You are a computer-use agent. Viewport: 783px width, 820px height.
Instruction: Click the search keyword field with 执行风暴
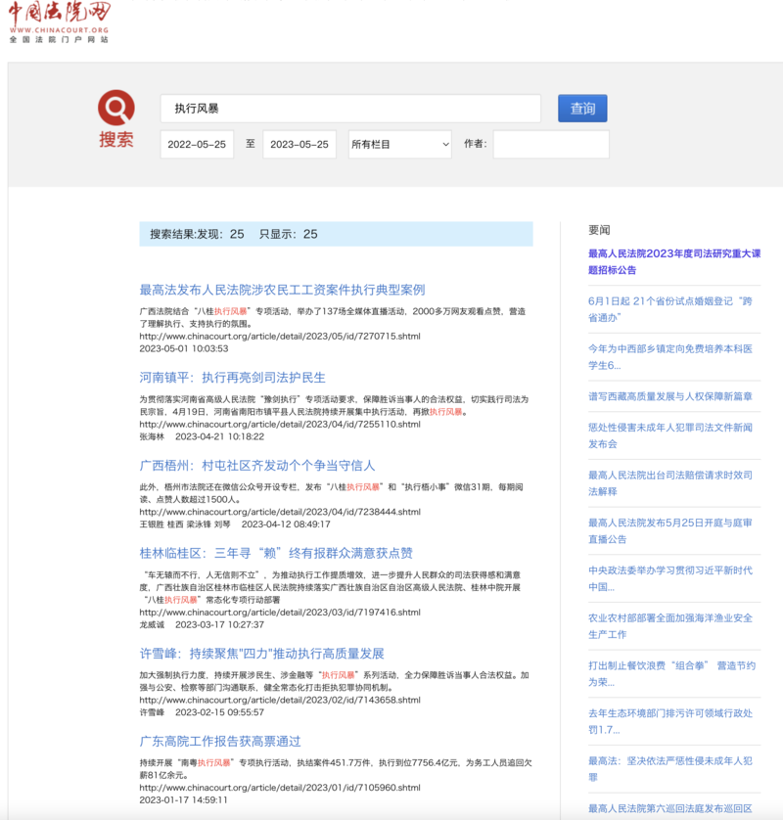point(350,109)
